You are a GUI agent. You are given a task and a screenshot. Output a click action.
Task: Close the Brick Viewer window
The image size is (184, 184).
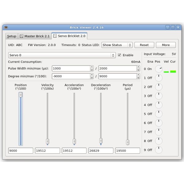(178, 27)
